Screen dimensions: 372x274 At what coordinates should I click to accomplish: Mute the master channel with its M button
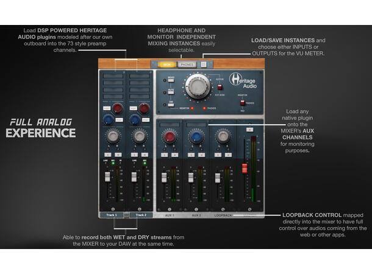coord(249,130)
